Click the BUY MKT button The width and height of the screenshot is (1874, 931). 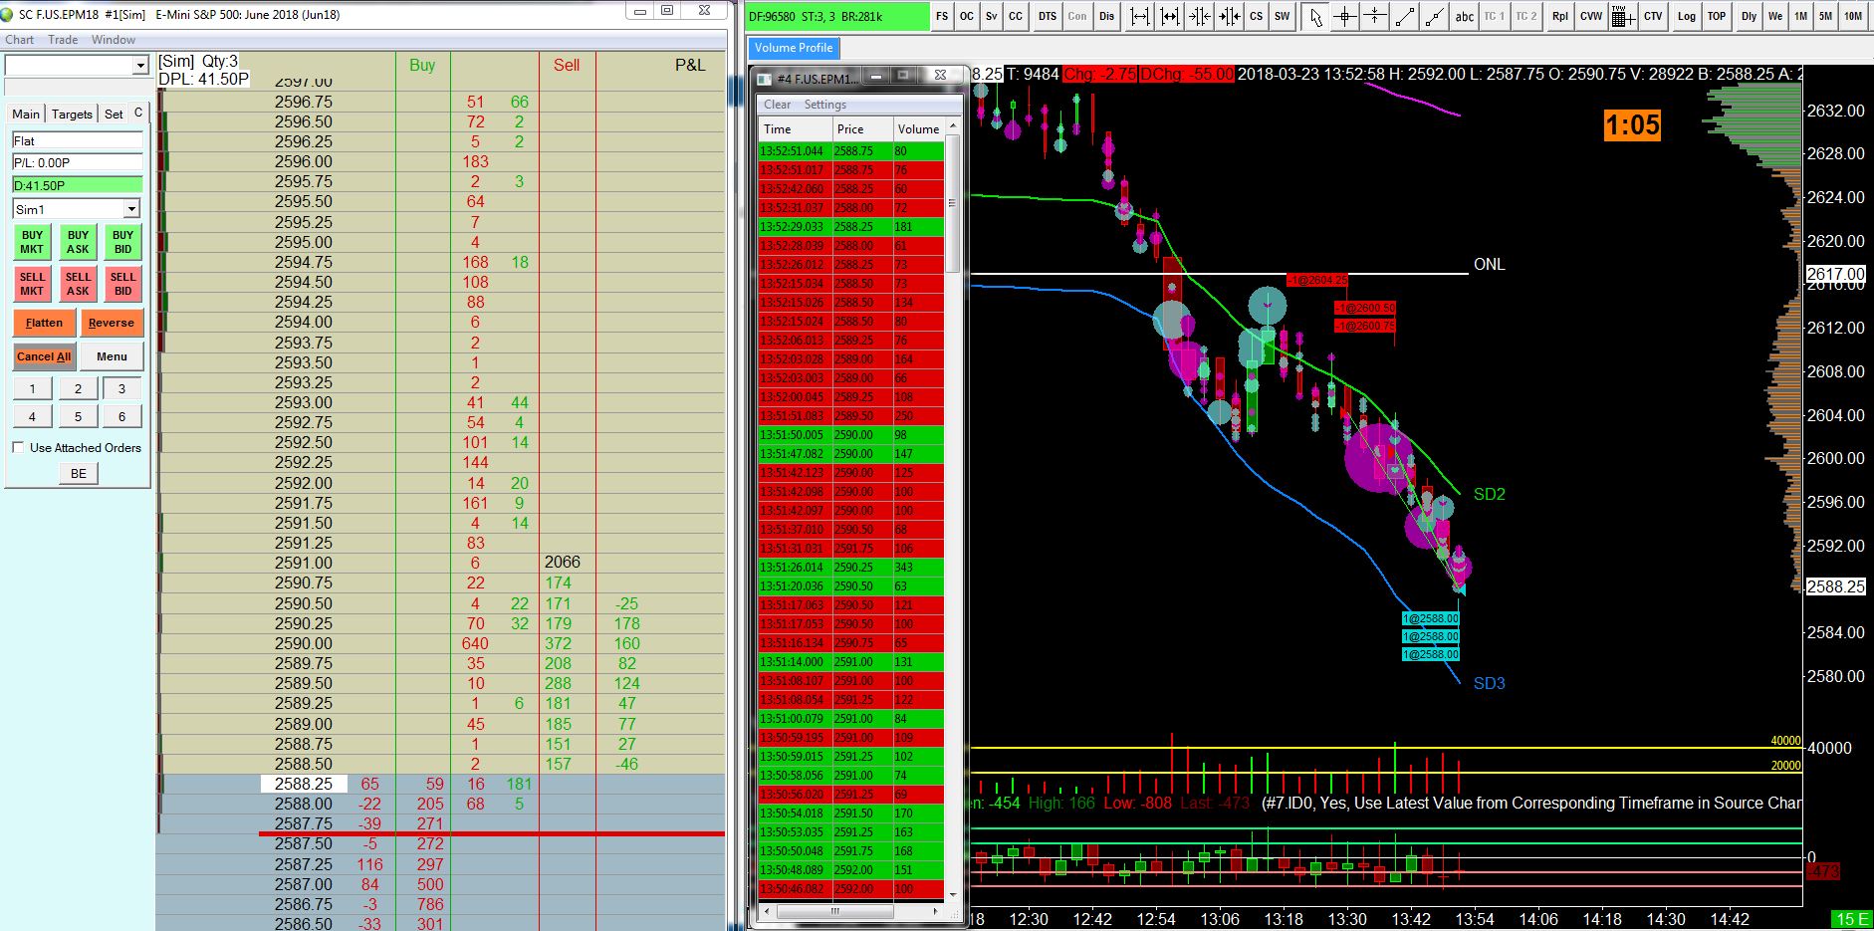(x=32, y=243)
